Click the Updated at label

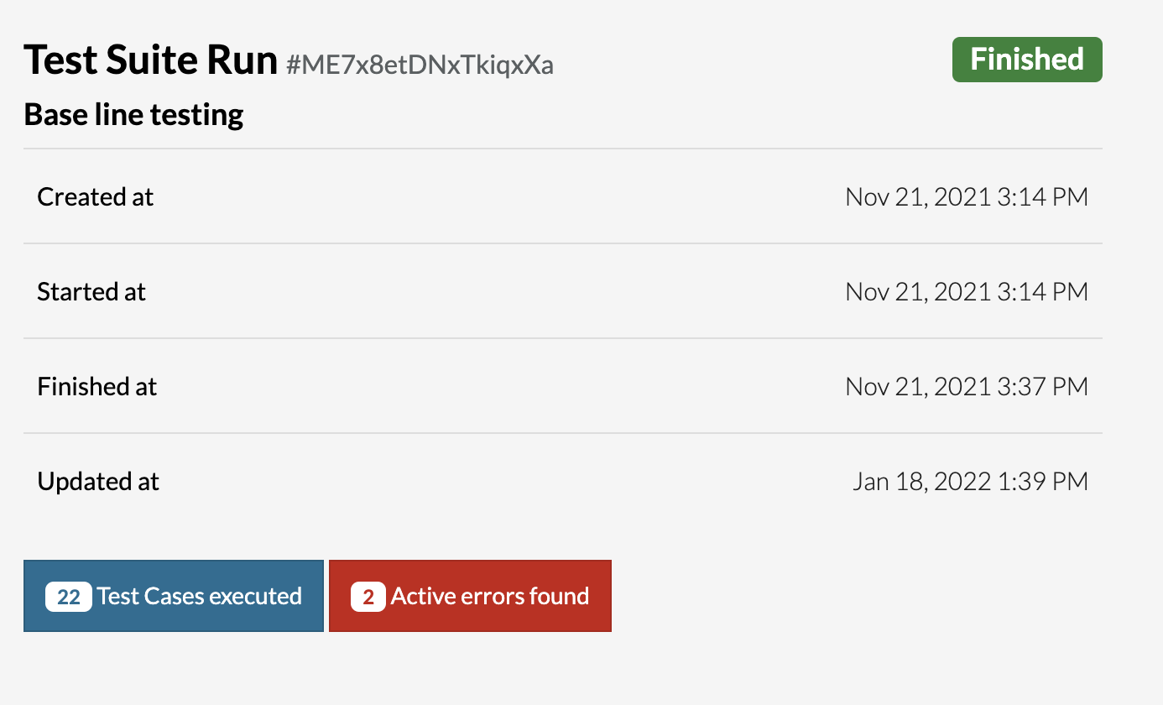pyautogui.click(x=98, y=481)
